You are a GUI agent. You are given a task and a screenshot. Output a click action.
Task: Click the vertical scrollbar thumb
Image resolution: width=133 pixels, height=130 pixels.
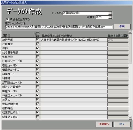pos(130,48)
